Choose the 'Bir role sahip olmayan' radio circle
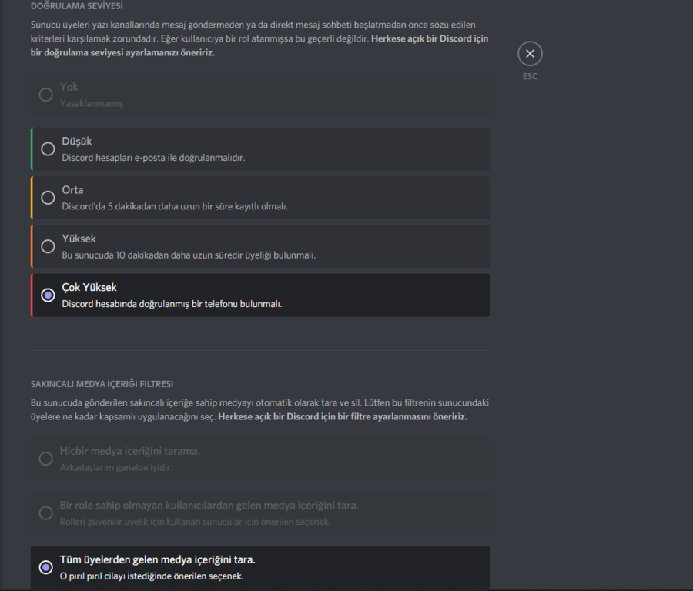 pyautogui.click(x=46, y=513)
